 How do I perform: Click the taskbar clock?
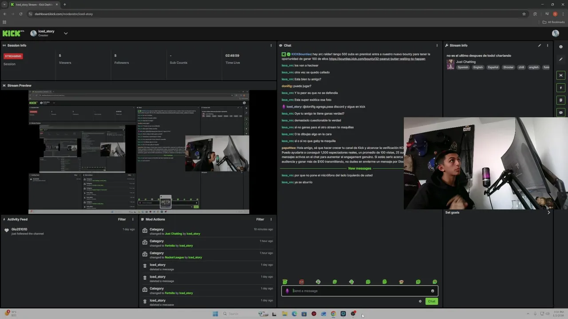pos(557,314)
